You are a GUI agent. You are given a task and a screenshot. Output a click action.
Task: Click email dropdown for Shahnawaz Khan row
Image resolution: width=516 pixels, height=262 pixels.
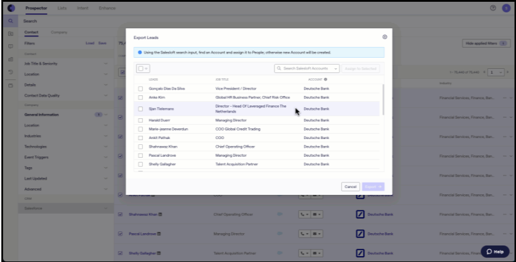point(316,214)
